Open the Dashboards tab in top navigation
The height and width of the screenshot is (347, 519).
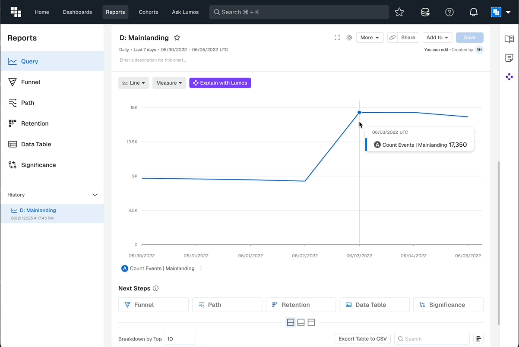[x=77, y=12]
